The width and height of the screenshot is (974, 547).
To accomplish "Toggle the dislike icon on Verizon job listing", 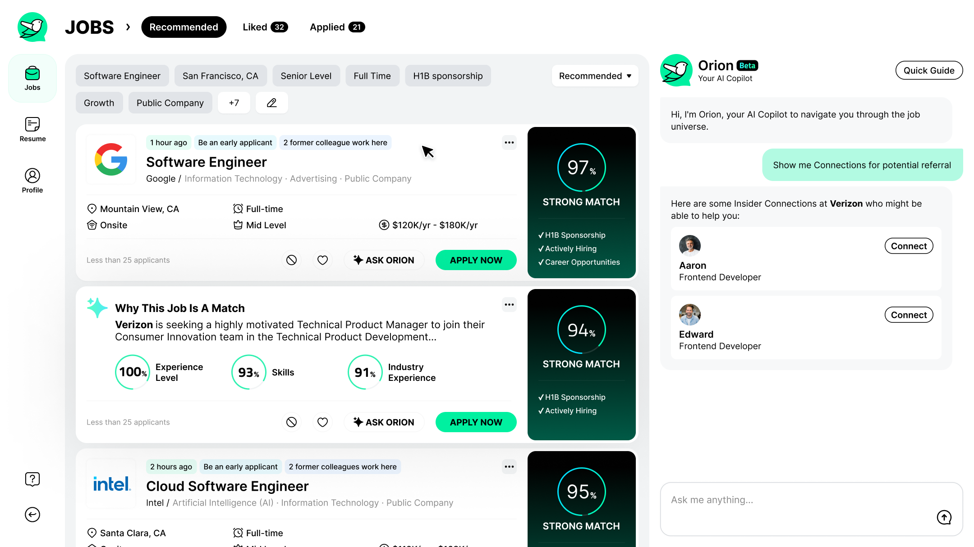I will tap(291, 422).
